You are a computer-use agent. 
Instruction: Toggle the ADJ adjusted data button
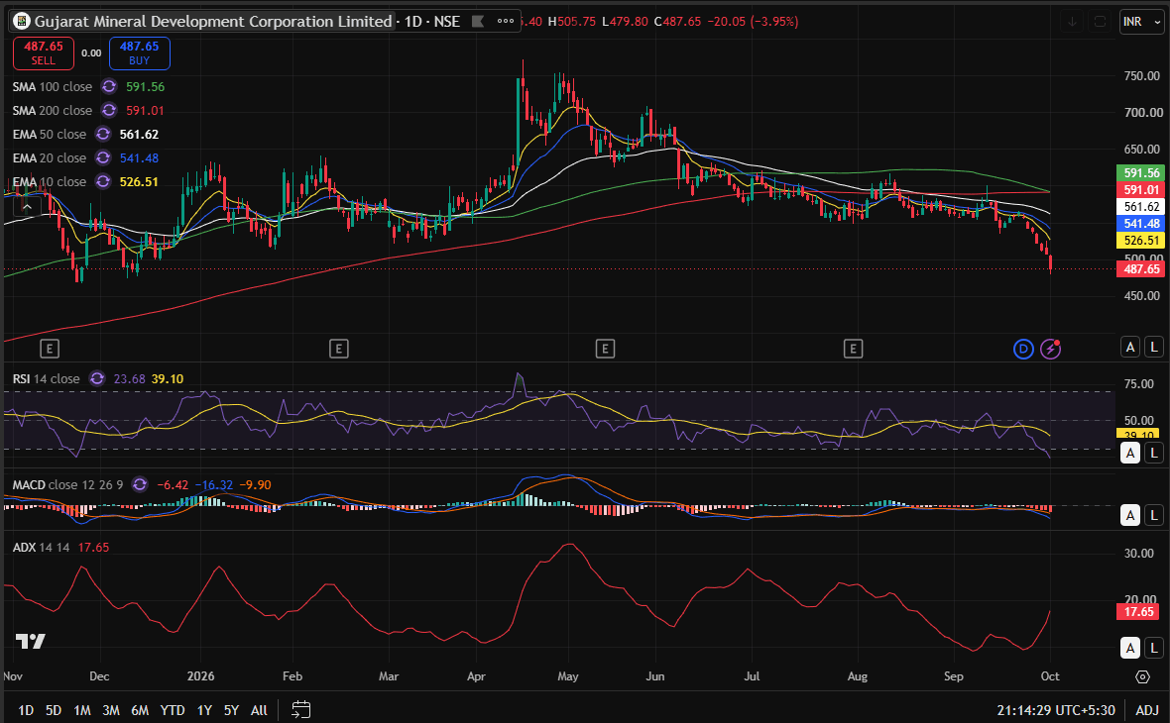point(1147,710)
